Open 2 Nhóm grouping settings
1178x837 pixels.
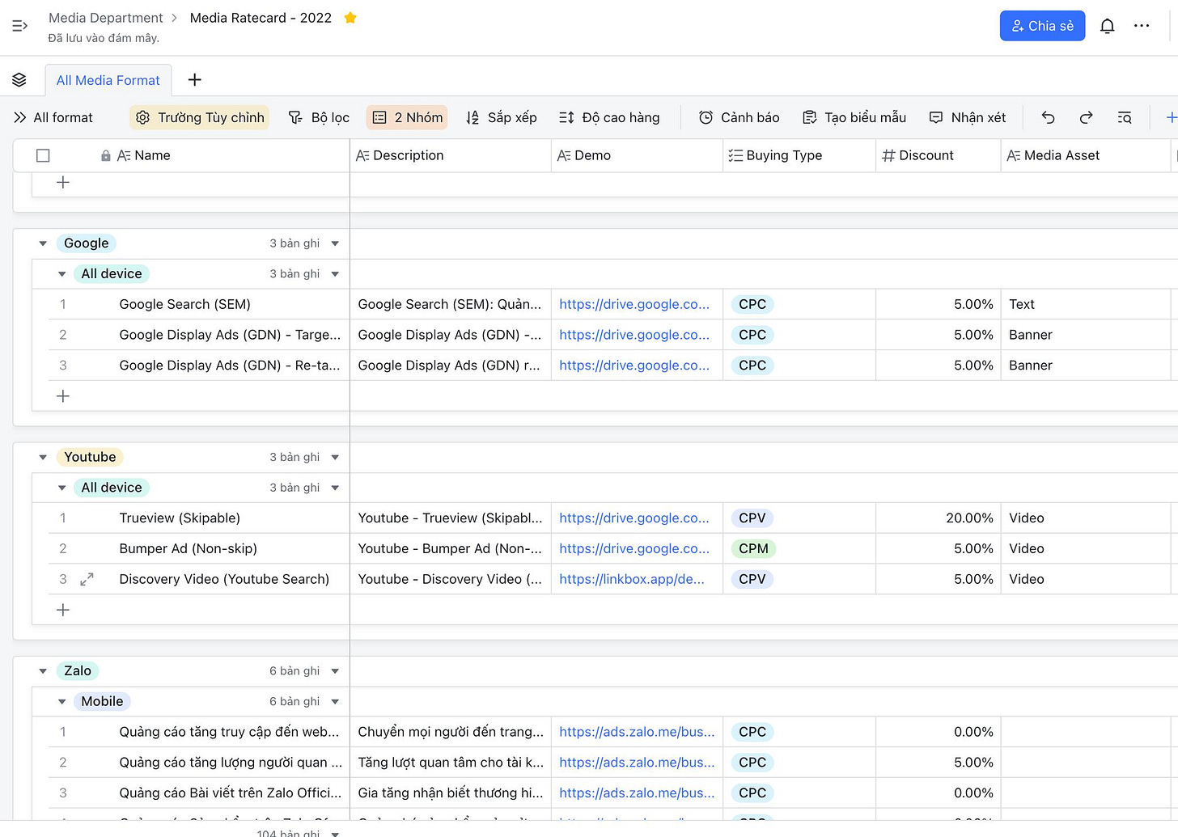pyautogui.click(x=407, y=117)
